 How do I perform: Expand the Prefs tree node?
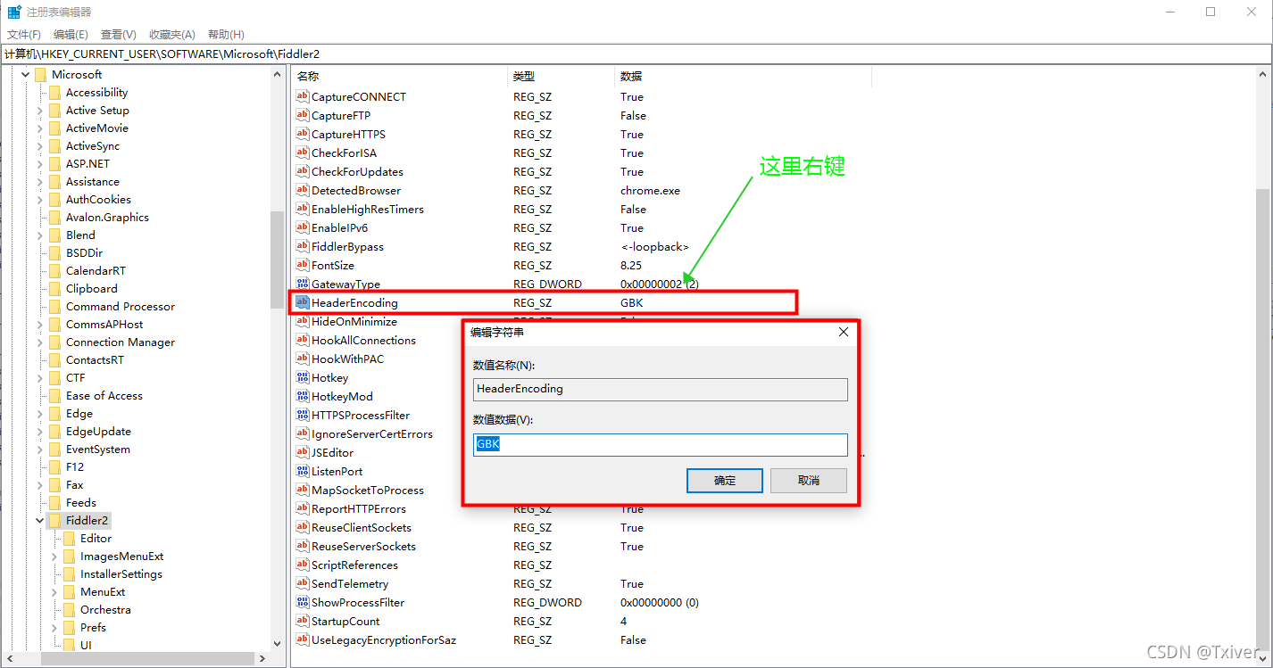point(54,627)
